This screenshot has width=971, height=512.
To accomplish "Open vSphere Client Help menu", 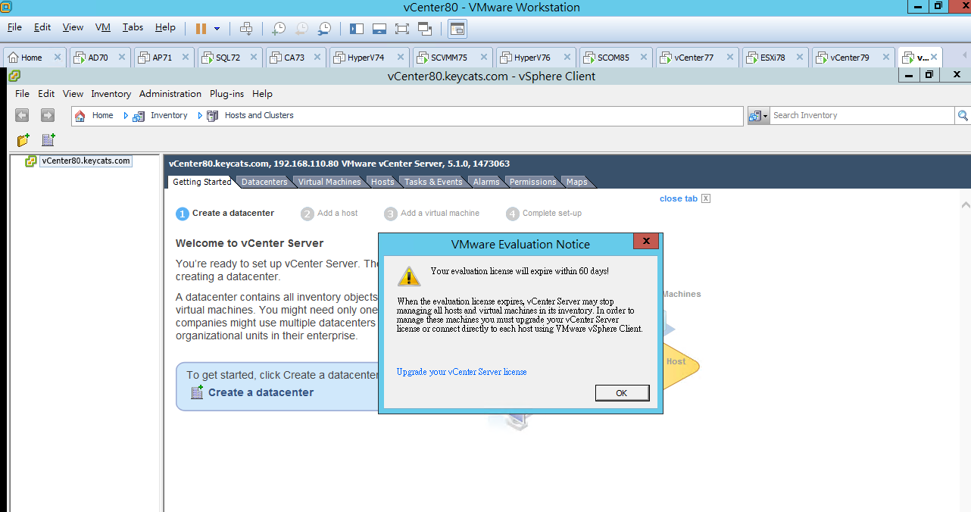I will tap(262, 94).
